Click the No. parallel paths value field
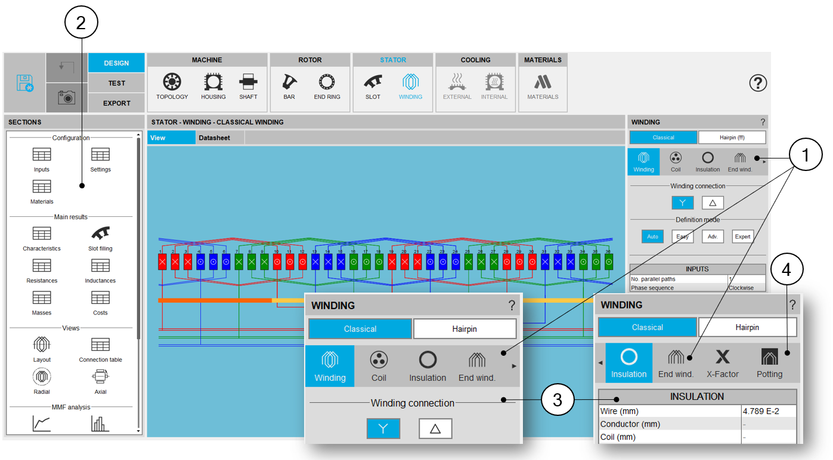 (746, 279)
